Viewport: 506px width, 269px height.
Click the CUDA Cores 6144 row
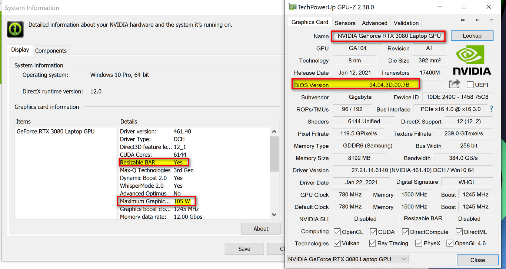click(153, 155)
